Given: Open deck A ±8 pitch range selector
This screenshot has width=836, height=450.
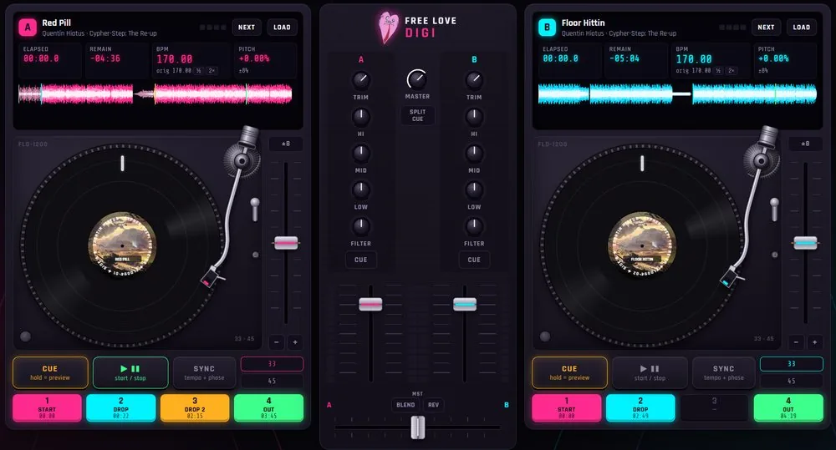Looking at the screenshot, I should click(x=286, y=144).
